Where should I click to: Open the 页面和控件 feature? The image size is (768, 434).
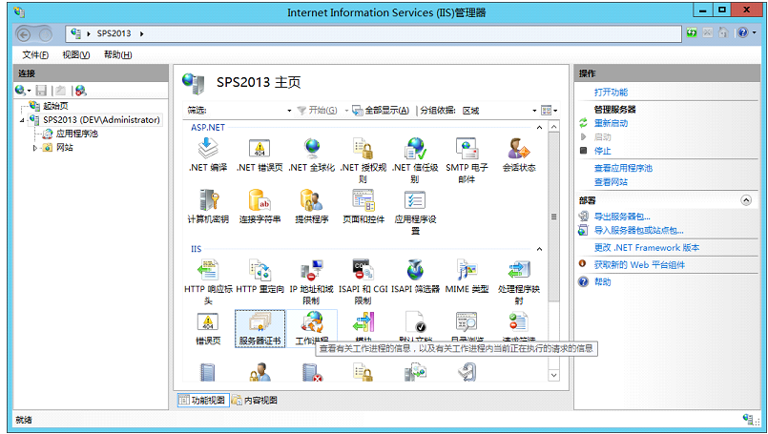363,206
